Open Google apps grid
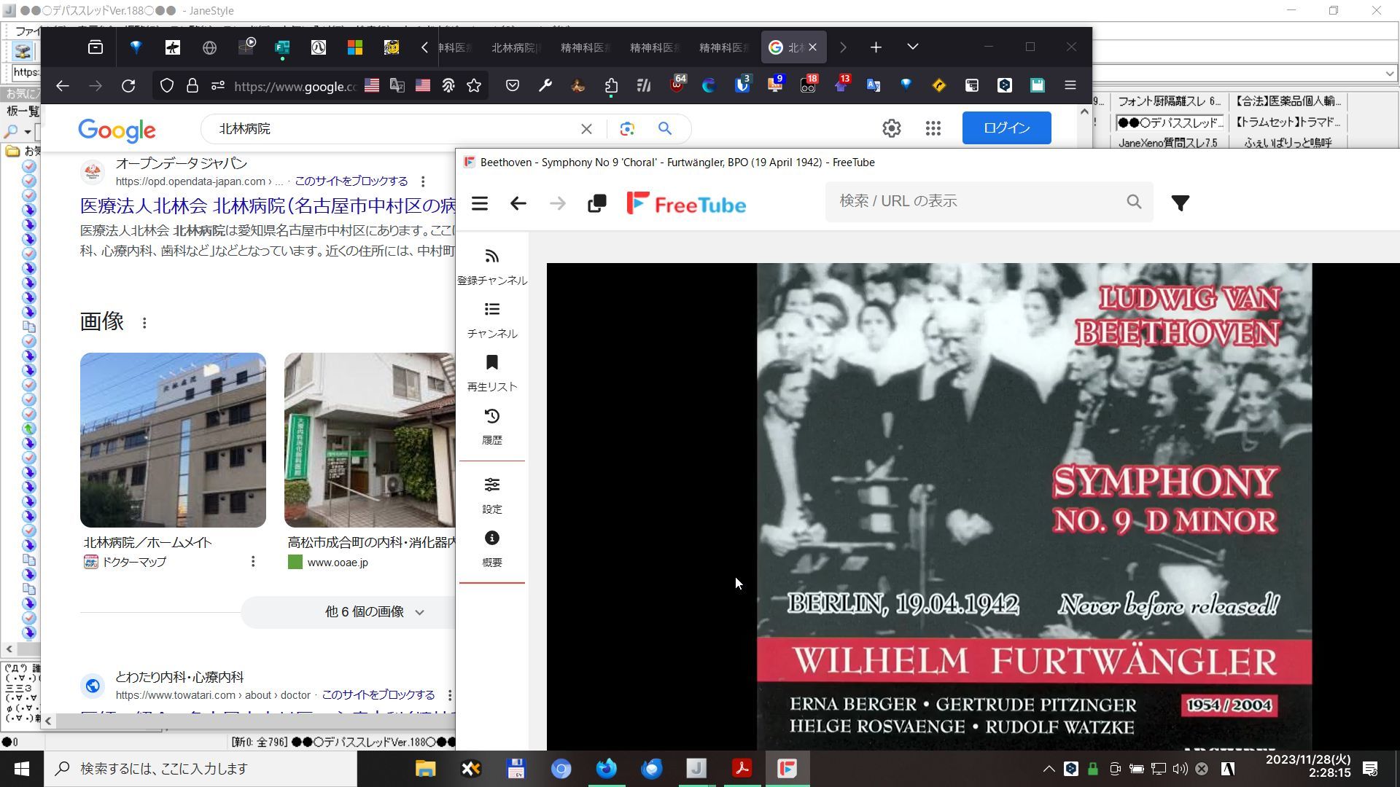The width and height of the screenshot is (1400, 787). 933,128
